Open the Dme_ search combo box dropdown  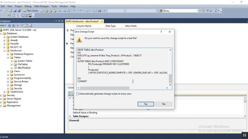(x=197, y=11)
